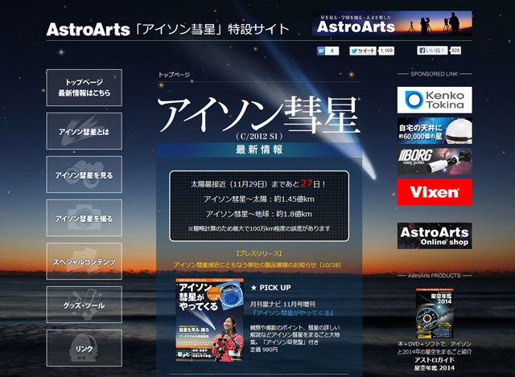Open the BORG telescope sponsor banner
The image size is (515, 377).
(435, 161)
